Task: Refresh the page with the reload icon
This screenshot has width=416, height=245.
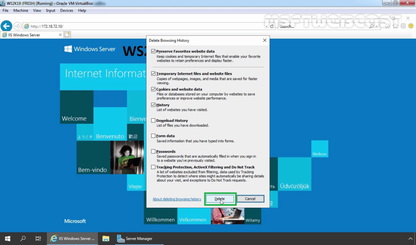Action: click(x=272, y=26)
